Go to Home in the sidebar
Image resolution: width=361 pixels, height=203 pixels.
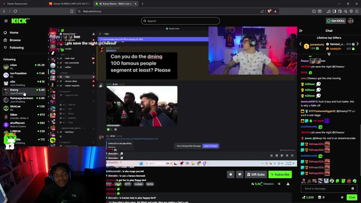(x=14, y=32)
